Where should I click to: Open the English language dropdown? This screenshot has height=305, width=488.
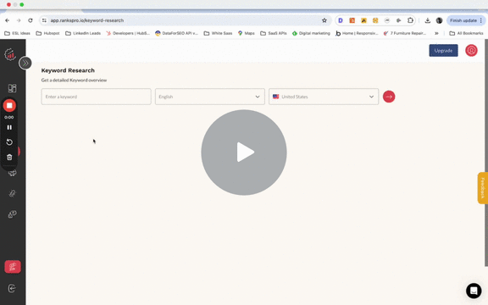click(210, 97)
